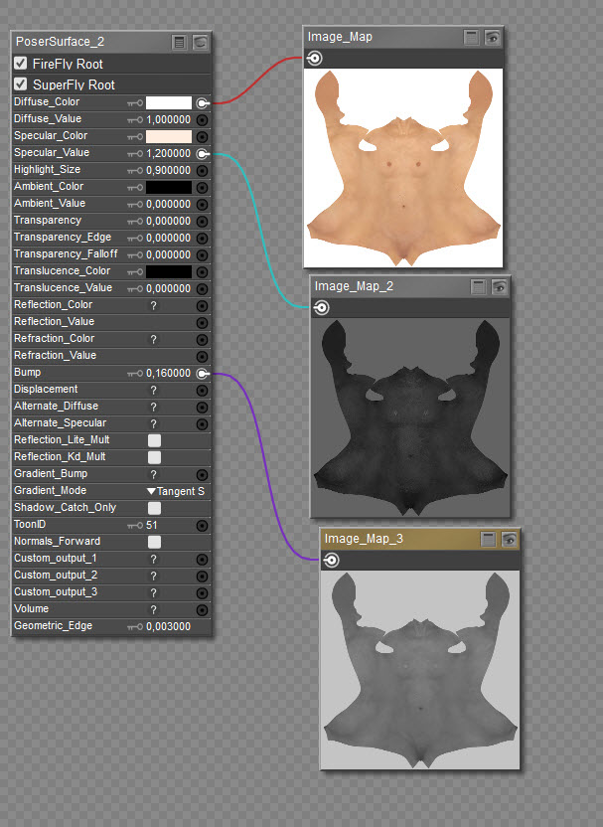Click Reflection_Value input plug icon
The image size is (603, 827).
click(202, 322)
